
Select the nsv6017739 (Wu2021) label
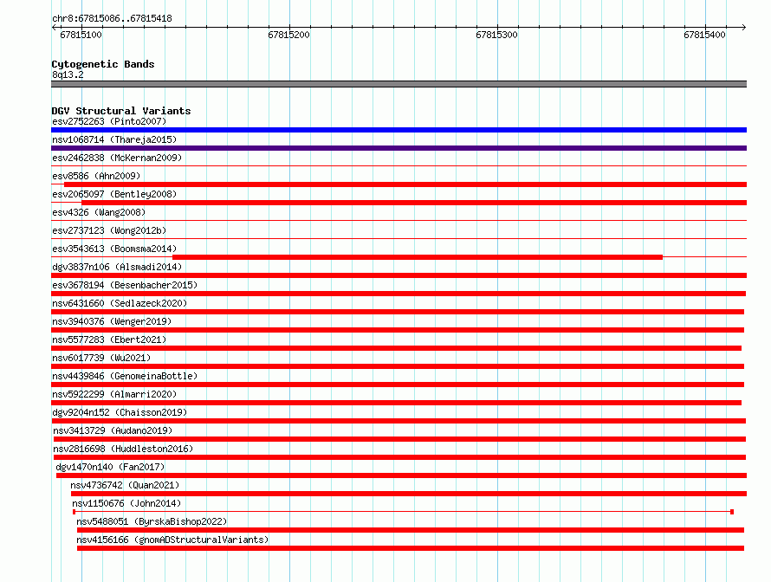[101, 358]
